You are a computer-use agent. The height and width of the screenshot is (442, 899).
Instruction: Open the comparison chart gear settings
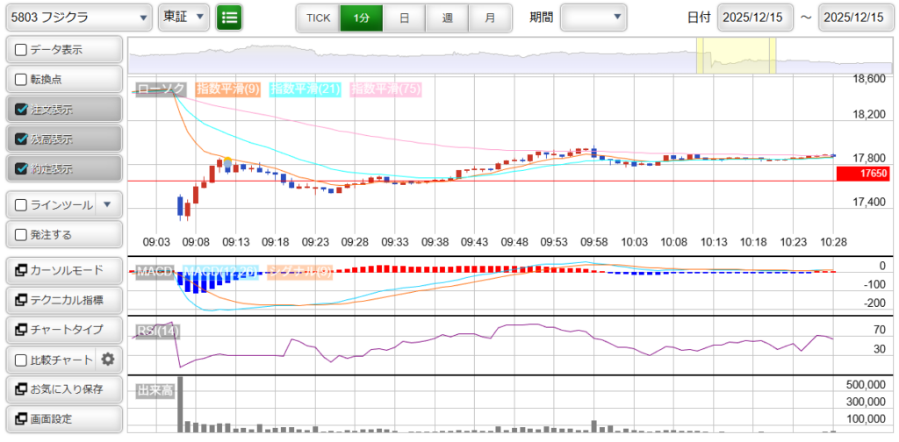108,359
